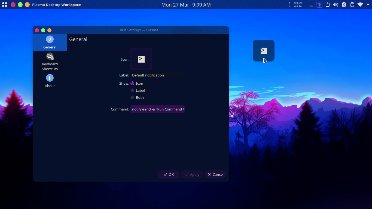Click the disabled Apply button

coord(192,174)
